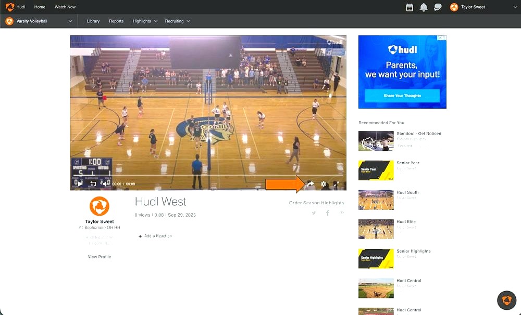
Task: Click Hudl text in top bar
Action: pos(21,7)
